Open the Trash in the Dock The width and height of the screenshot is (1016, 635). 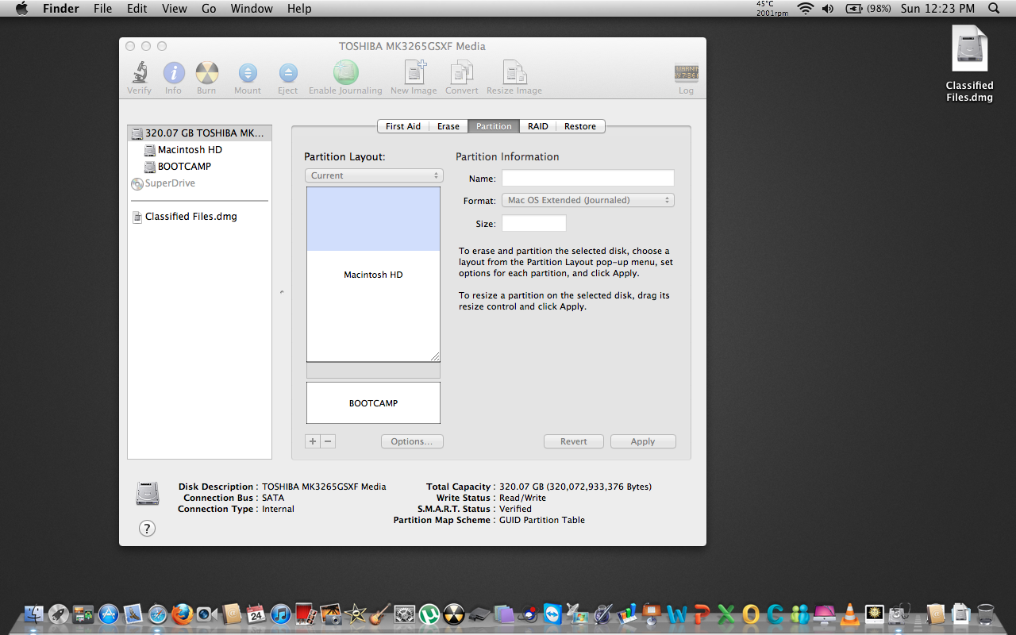[985, 614]
